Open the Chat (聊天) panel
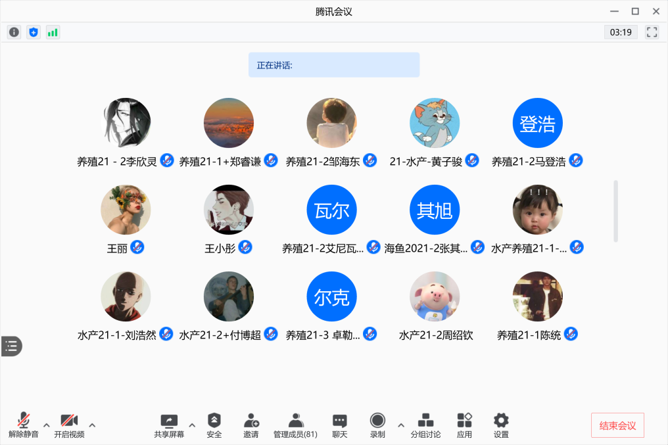Image resolution: width=668 pixels, height=445 pixels. (339, 425)
